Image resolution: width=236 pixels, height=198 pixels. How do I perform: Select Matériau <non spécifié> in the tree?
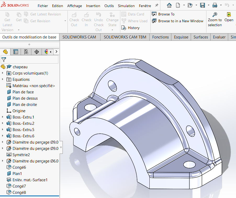pyautogui.click(x=34, y=86)
